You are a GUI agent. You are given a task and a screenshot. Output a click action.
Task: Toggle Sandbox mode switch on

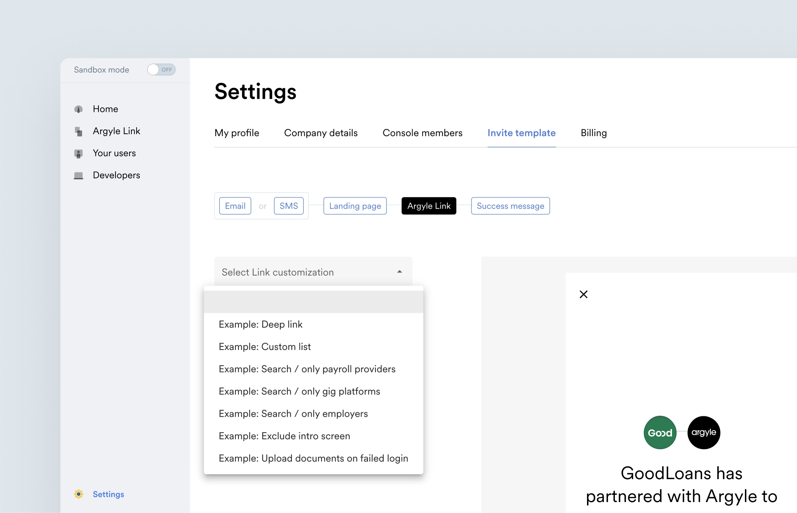[x=161, y=70]
